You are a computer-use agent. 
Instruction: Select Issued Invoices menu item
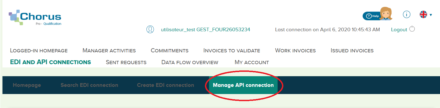click(x=352, y=50)
